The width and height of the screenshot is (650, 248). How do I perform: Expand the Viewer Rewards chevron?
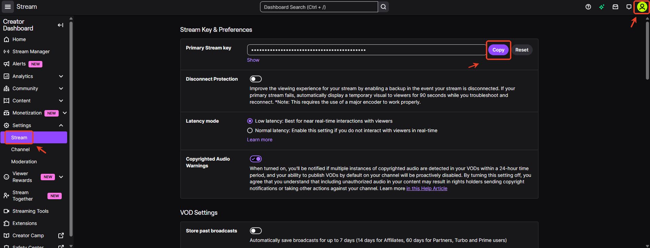(x=61, y=177)
